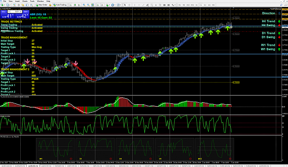Draw a vertical line tool
Image resolution: width=288 pixels, height=167 pixels.
click(135, 5)
